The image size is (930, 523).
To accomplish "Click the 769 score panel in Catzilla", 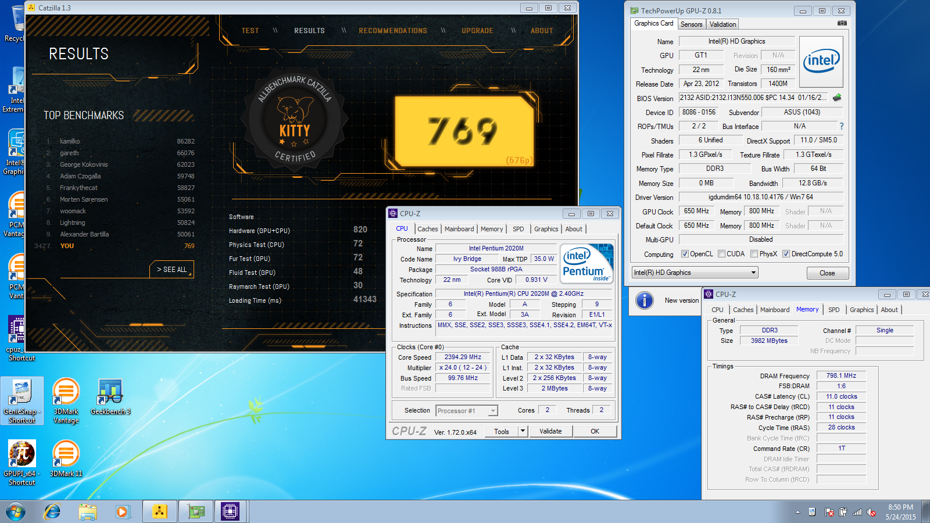I will 464,131.
